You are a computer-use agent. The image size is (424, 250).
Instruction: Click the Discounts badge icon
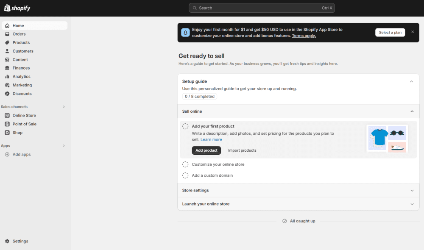coord(7,94)
